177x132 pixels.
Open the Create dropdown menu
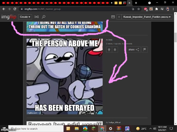25,17
